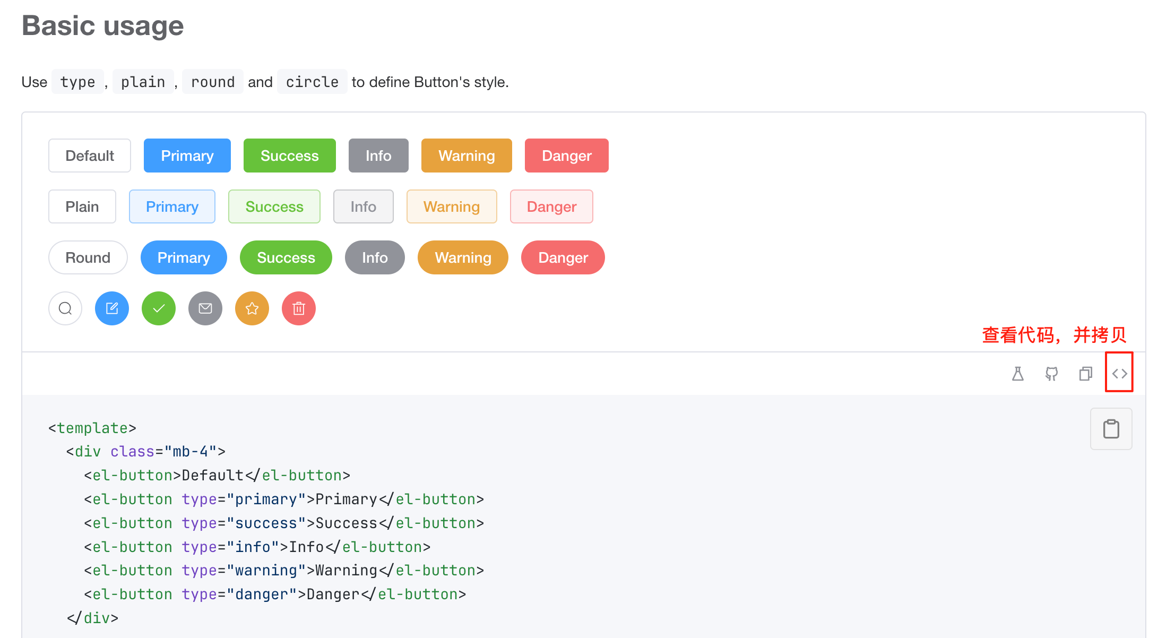The image size is (1175, 638).
Task: View this example's source on GitHub
Action: click(1051, 374)
